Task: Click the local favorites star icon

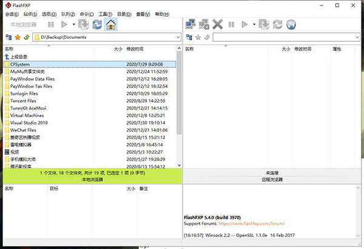Action: (18, 37)
